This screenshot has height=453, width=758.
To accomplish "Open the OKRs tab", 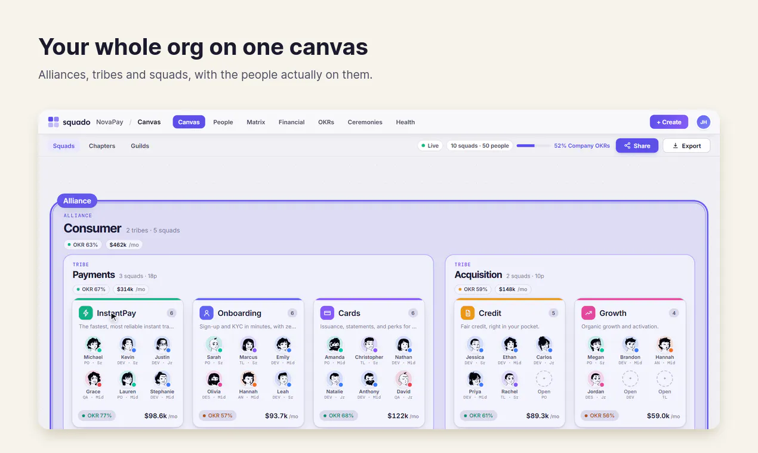I will (326, 122).
